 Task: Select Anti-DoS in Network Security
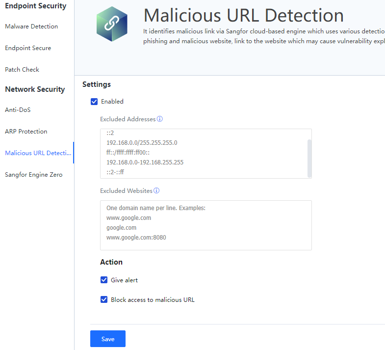18,110
